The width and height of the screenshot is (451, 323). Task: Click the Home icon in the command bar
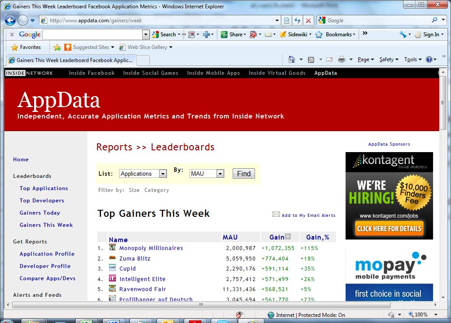[292, 59]
